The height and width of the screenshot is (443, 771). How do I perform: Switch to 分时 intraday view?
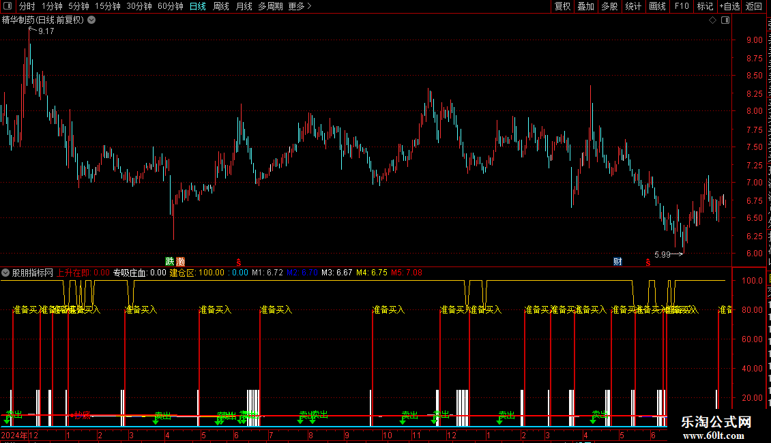click(x=27, y=6)
